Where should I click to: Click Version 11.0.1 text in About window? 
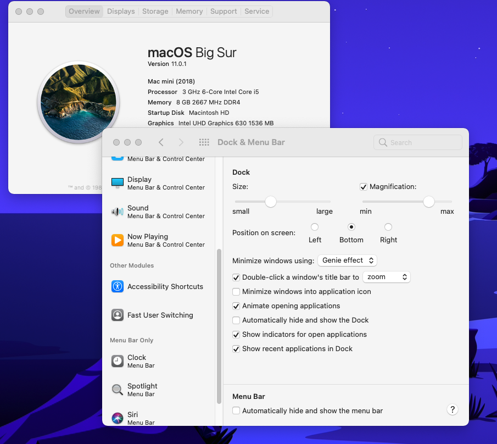click(x=167, y=64)
